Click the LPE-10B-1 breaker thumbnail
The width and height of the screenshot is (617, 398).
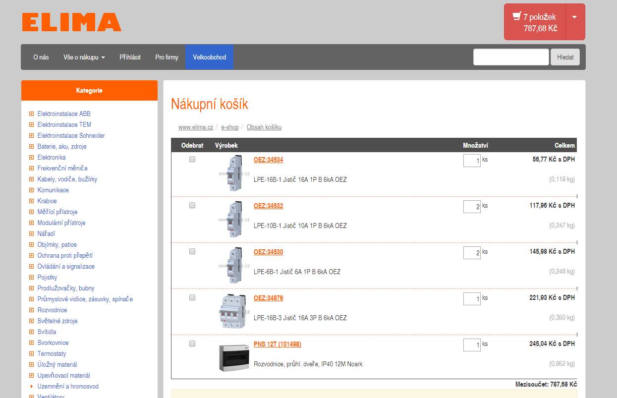coord(234,220)
